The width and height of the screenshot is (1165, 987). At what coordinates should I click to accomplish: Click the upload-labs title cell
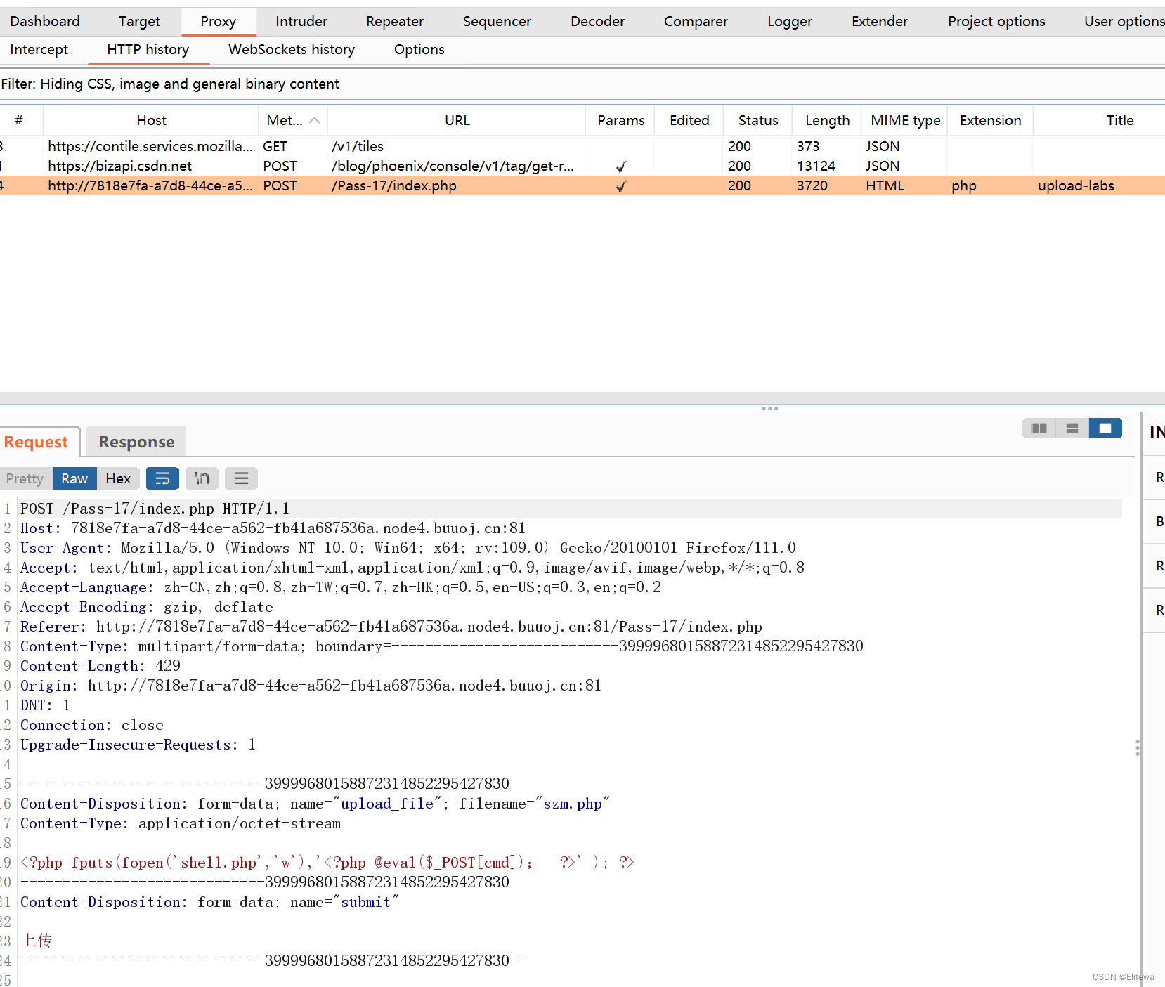click(x=1076, y=185)
